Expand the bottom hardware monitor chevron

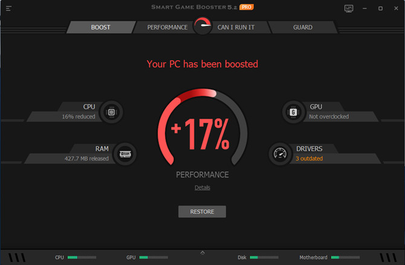click(x=202, y=252)
